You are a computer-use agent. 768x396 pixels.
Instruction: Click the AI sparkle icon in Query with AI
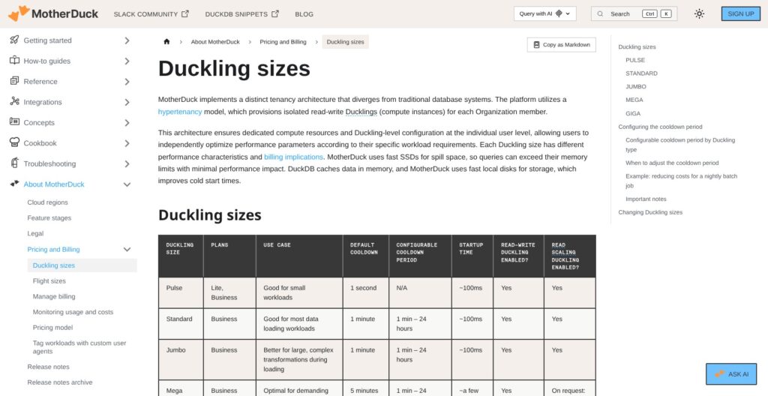pyautogui.click(x=559, y=13)
